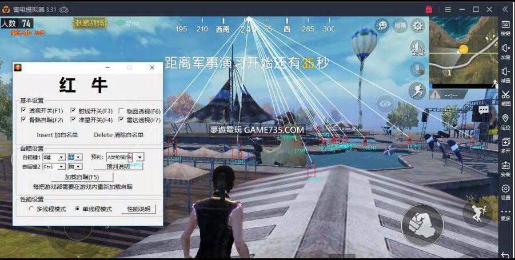515x260 pixels.
Task: Tap the jump icon
Action: tap(477, 212)
